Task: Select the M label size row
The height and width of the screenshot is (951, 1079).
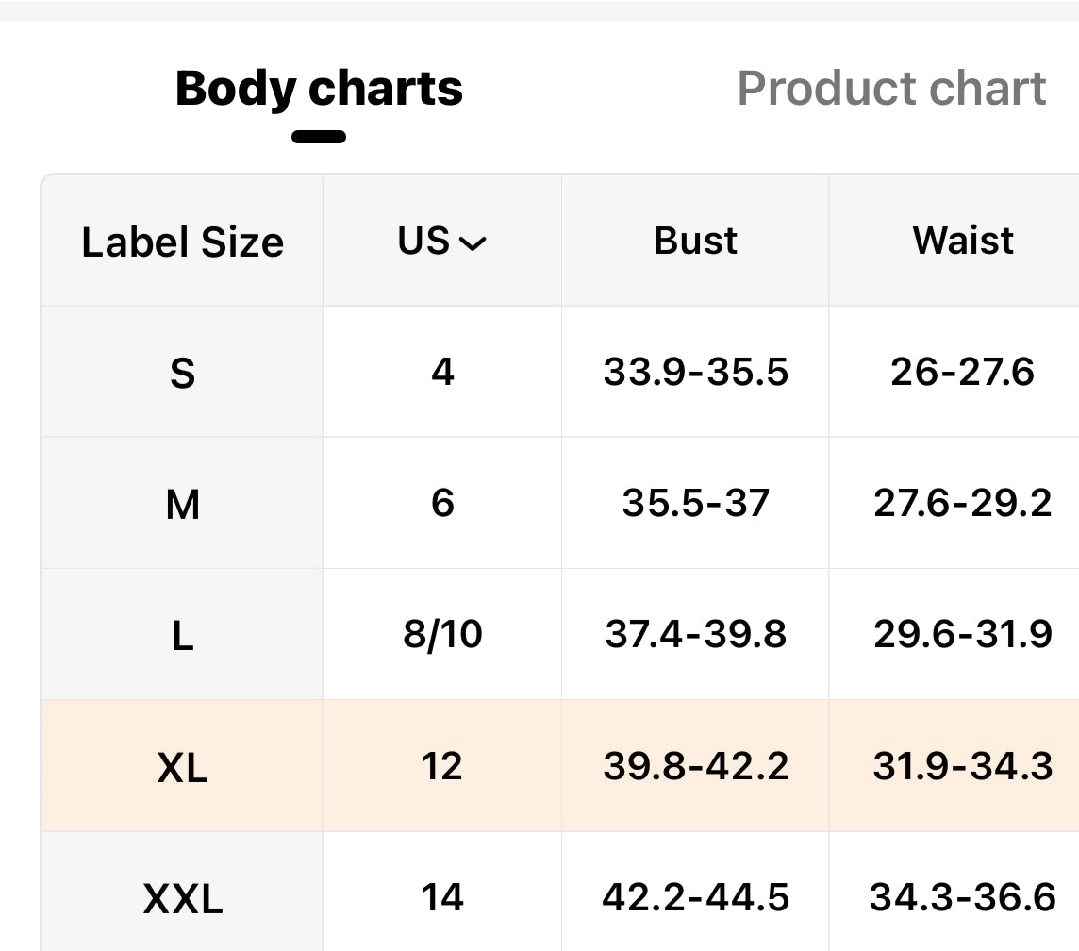Action: (x=182, y=504)
